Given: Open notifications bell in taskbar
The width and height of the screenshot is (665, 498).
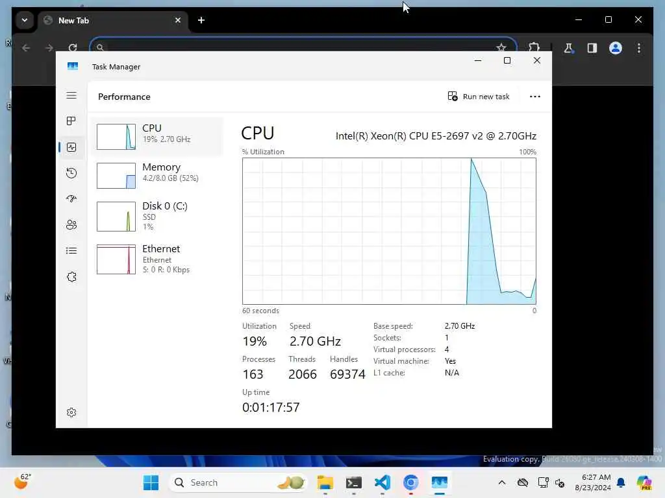Looking at the screenshot, I should (x=621, y=482).
